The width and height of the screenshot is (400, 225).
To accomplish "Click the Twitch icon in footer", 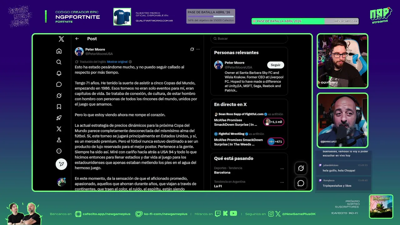I will coord(218,214).
